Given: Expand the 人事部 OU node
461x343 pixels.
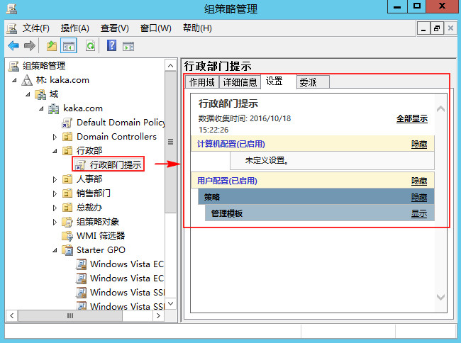Looking at the screenshot, I should pos(55,179).
